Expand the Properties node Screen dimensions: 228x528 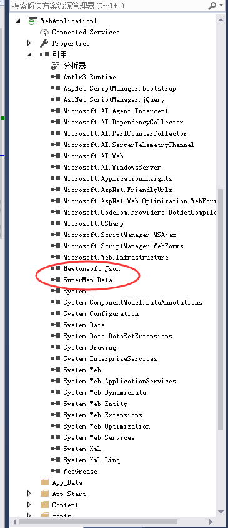[x=29, y=43]
